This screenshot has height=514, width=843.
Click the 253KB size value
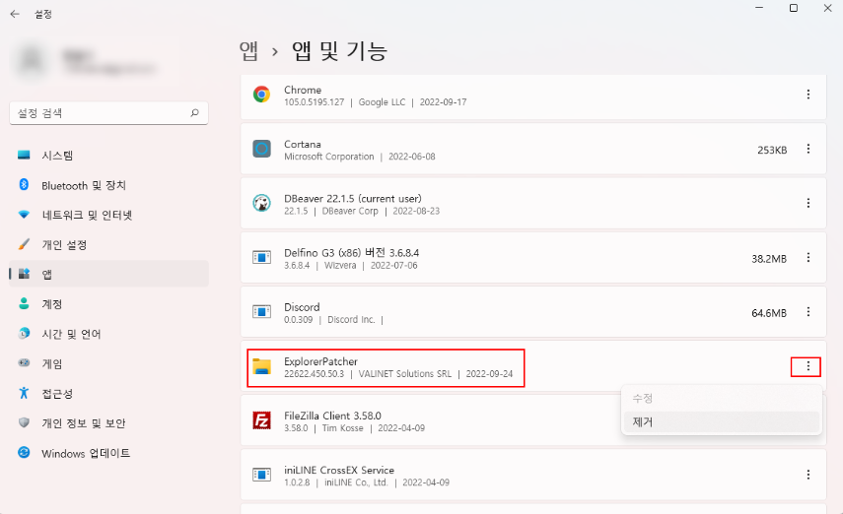(772, 151)
